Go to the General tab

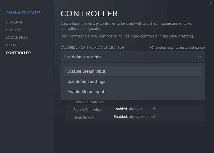[15, 22]
